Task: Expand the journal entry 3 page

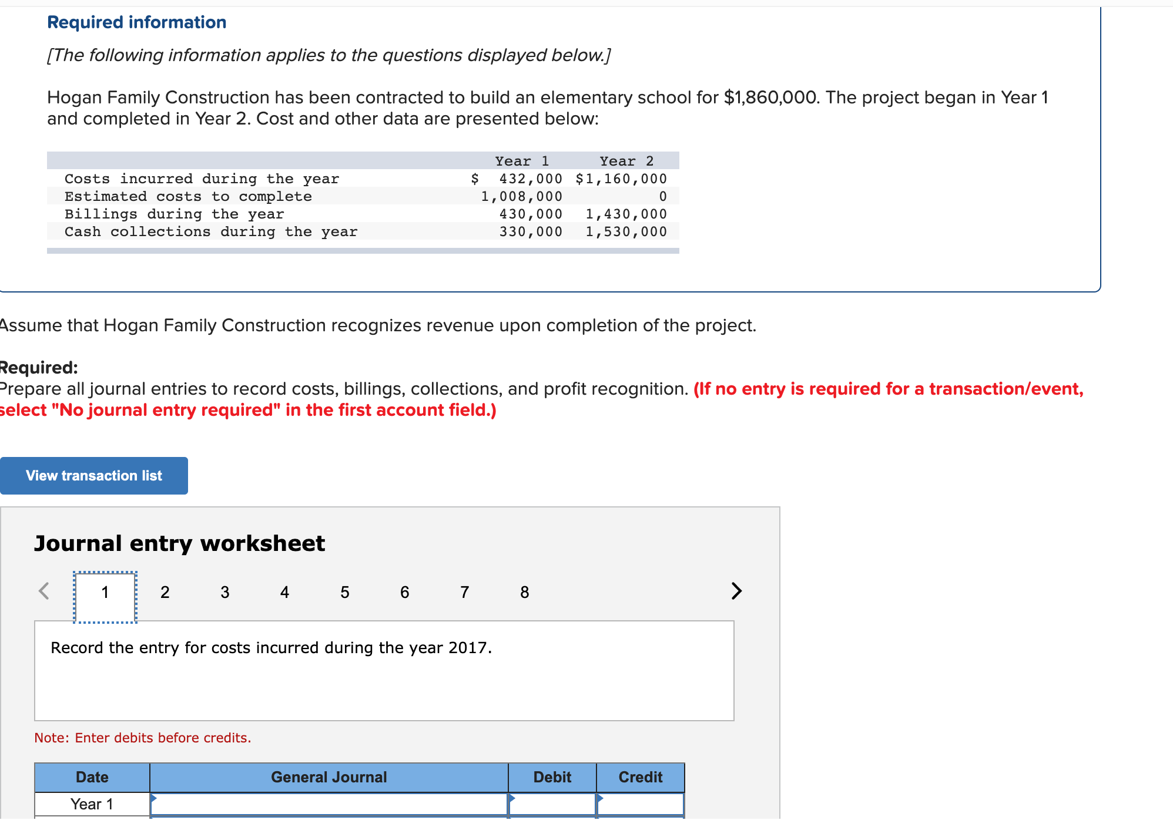Action: coord(224,592)
